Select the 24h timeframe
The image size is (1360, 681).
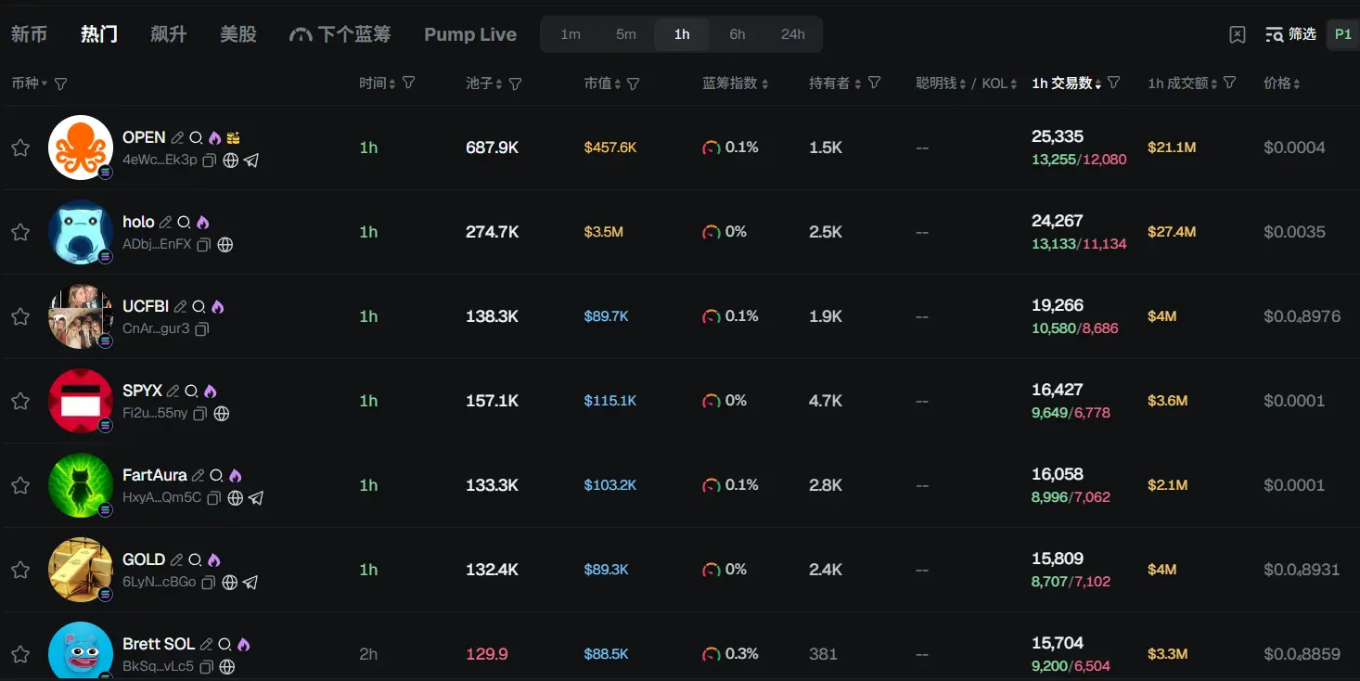tap(792, 34)
